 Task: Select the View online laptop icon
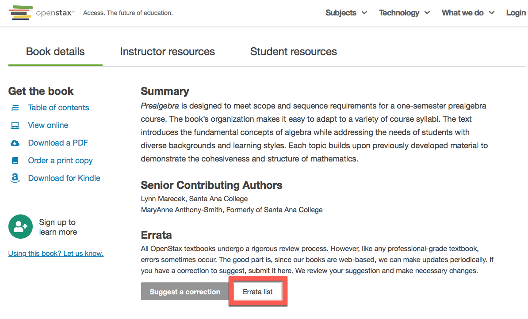pos(15,125)
